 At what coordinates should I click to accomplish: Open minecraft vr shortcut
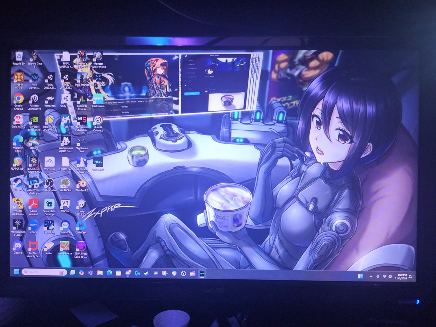[65, 247]
